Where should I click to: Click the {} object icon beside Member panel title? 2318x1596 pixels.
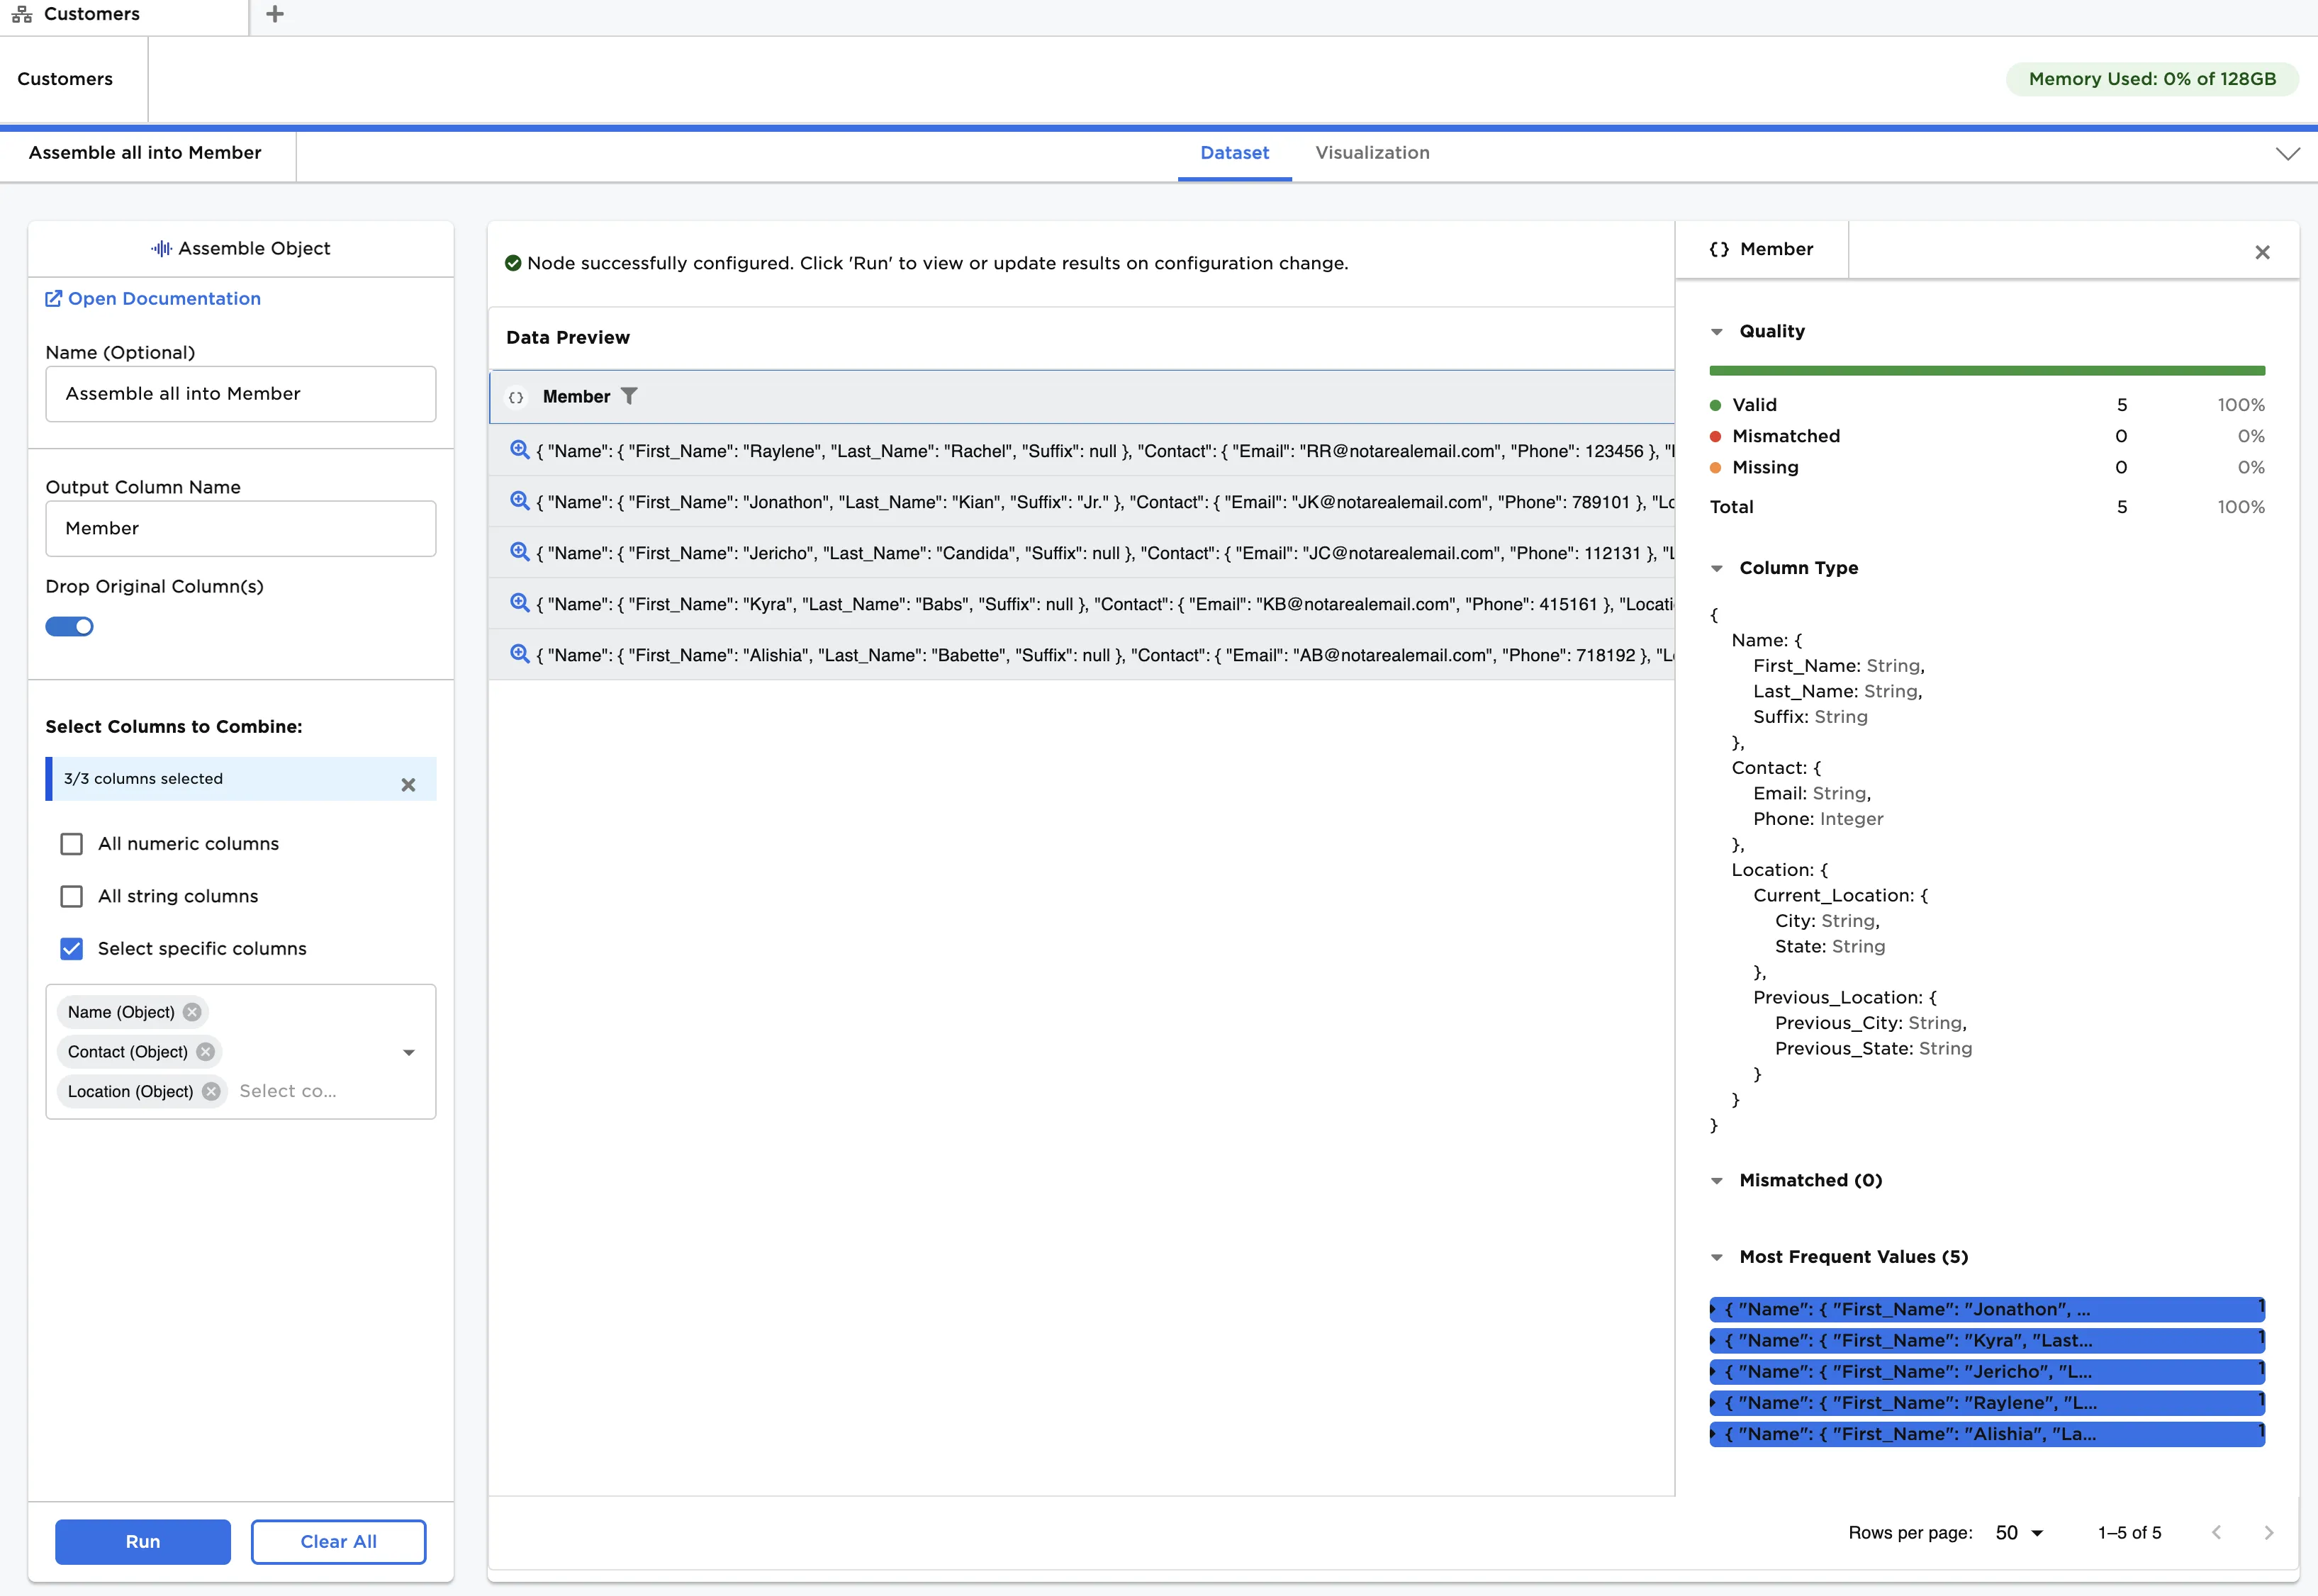pyautogui.click(x=1719, y=250)
